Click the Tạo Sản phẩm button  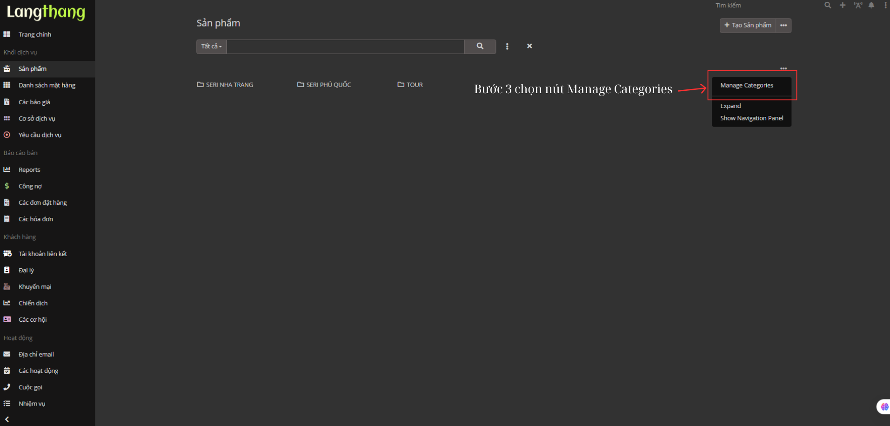point(748,25)
